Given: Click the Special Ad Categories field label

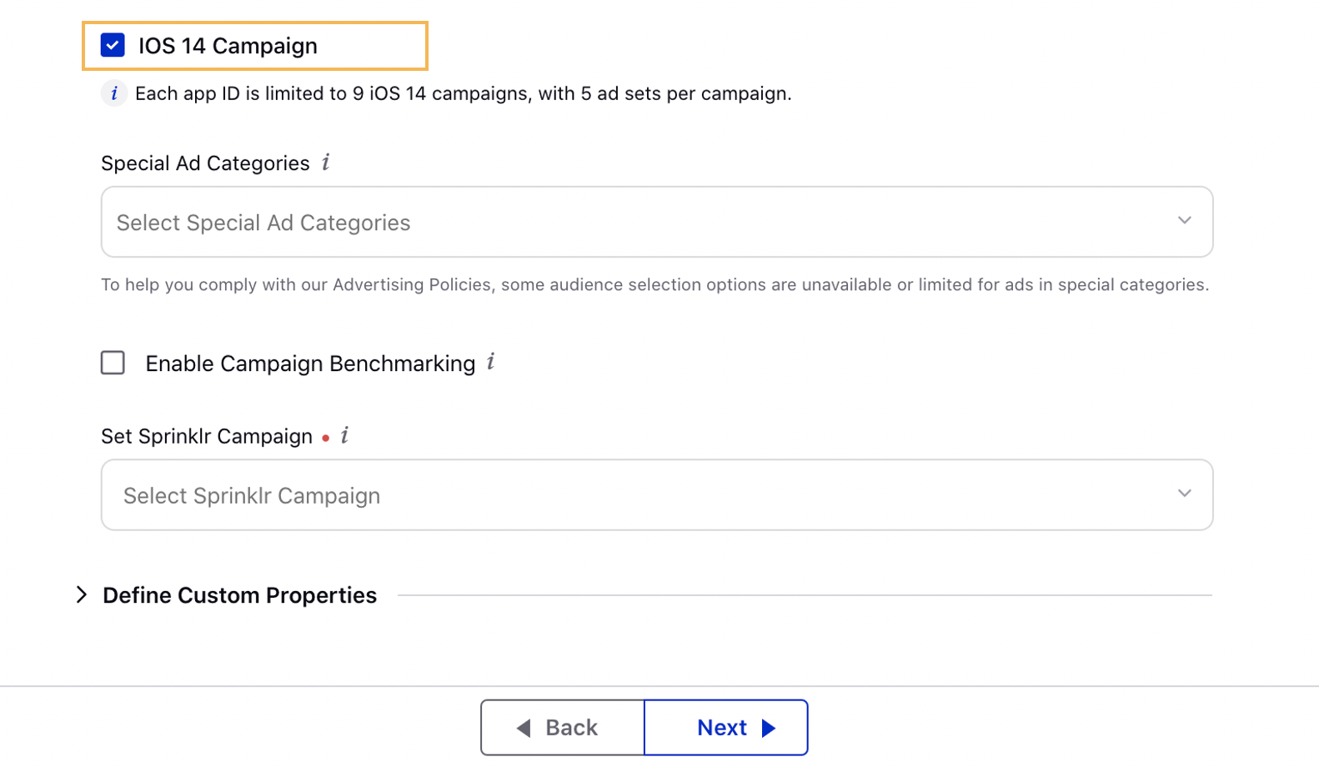Looking at the screenshot, I should 205,163.
